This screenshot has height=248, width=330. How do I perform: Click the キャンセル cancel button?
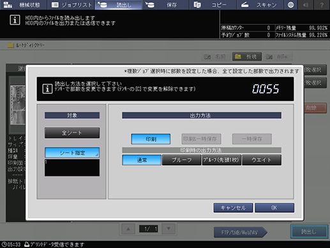point(233,208)
